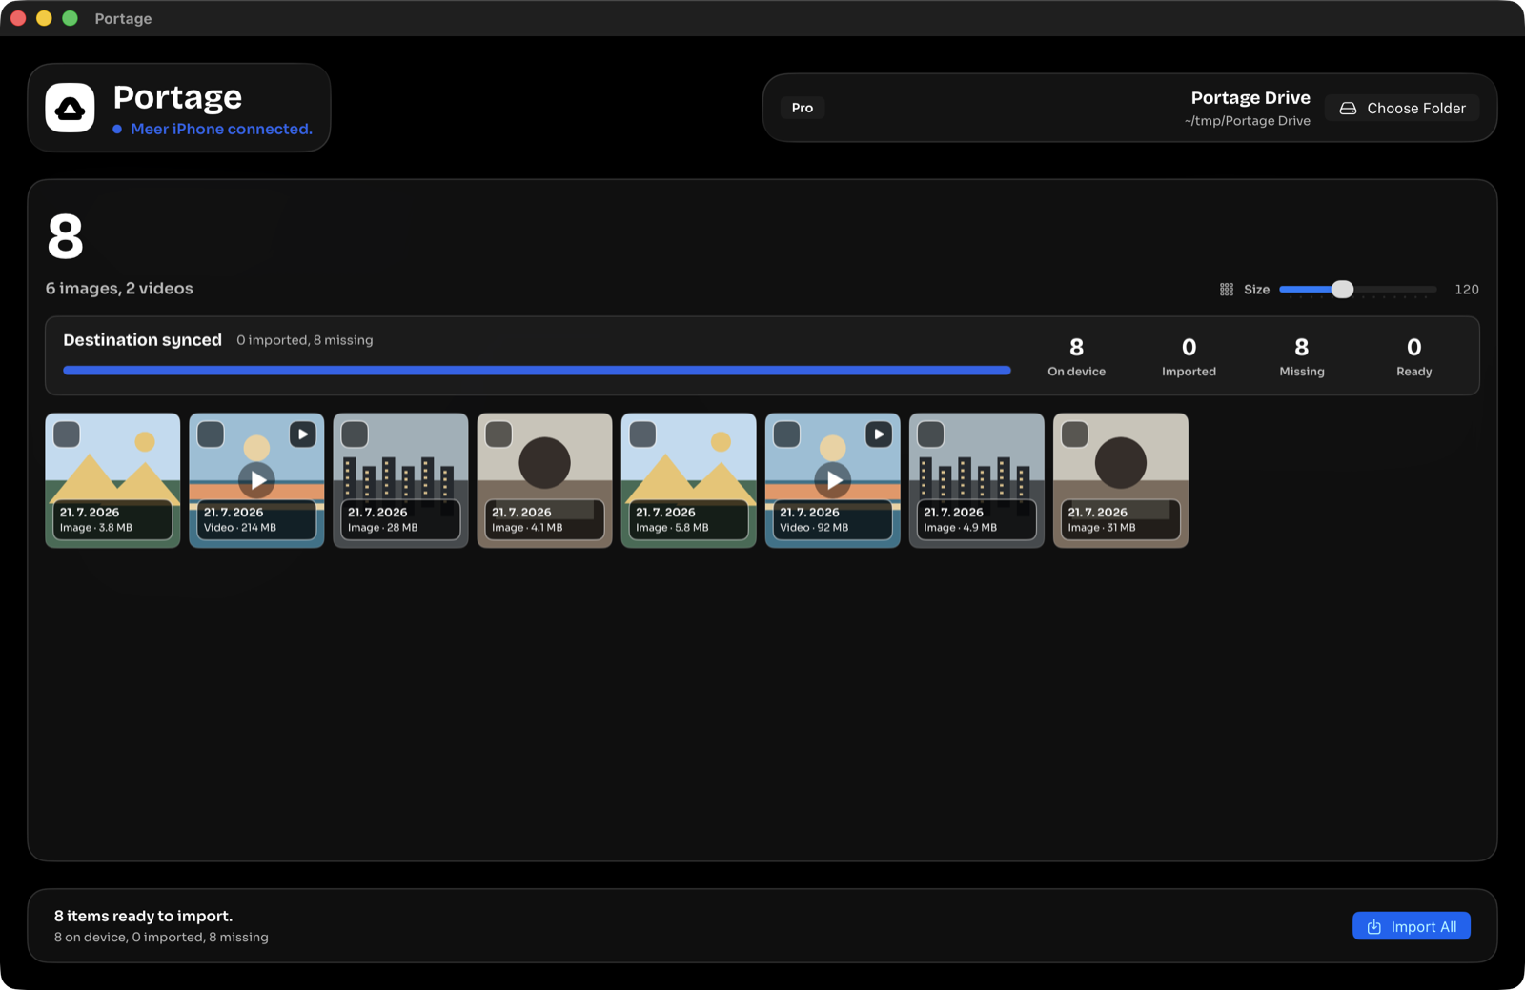Click the Pro badge
The width and height of the screenshot is (1525, 990).
tap(803, 108)
